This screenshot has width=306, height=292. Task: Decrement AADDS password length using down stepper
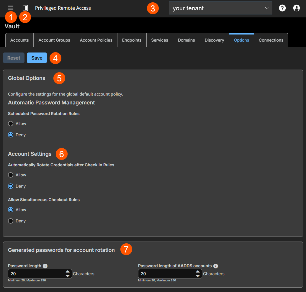click(x=198, y=276)
